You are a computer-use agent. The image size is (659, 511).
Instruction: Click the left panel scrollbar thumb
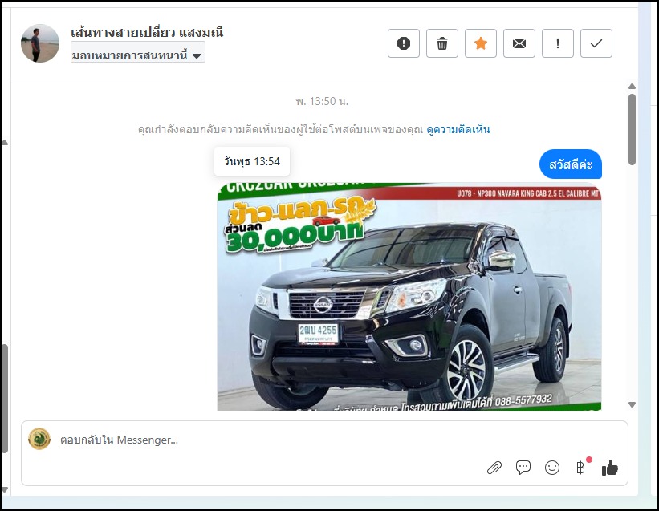pos(4,399)
